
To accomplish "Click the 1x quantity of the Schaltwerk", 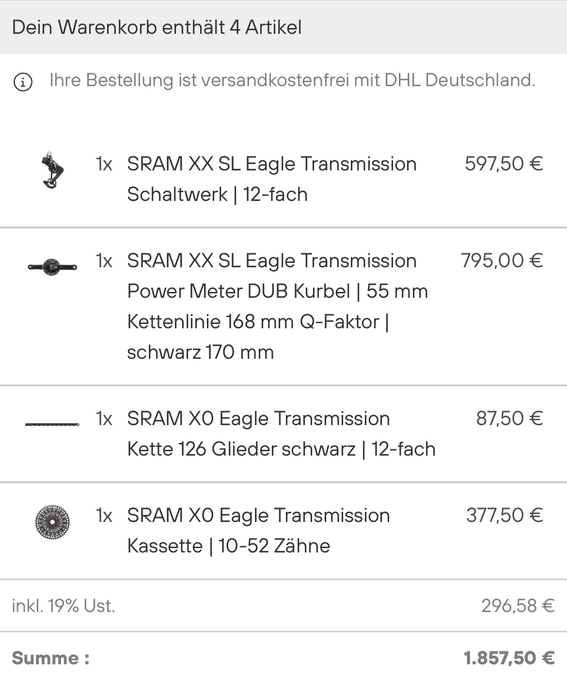I will click(104, 164).
